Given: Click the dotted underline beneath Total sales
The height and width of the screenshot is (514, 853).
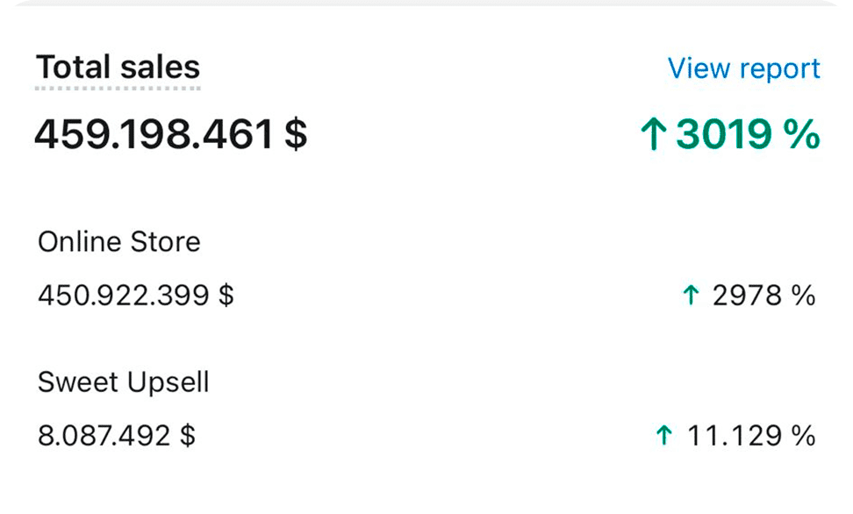Looking at the screenshot, I should [x=118, y=88].
